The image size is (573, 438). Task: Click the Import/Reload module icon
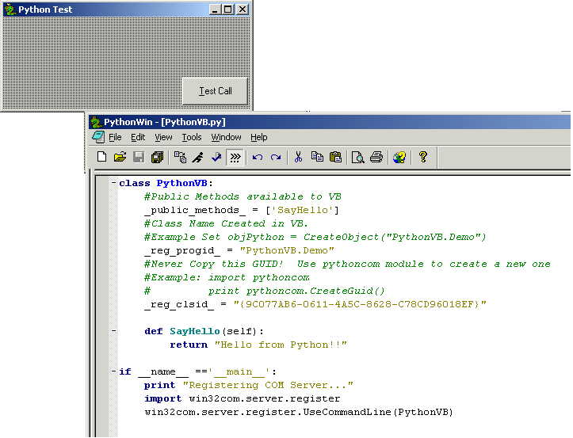180,157
